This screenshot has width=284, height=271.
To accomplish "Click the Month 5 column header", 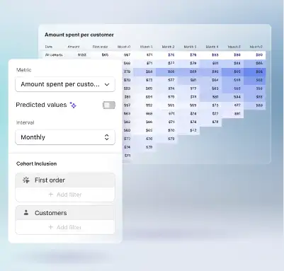I will (x=234, y=47).
